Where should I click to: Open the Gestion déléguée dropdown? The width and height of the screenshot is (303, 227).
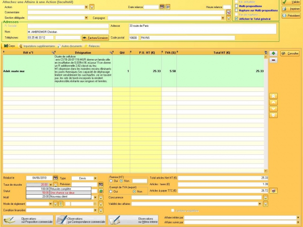point(86,18)
